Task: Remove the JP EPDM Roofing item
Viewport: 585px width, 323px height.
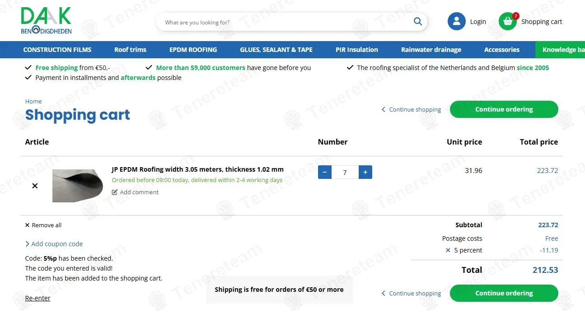Action: pos(35,186)
